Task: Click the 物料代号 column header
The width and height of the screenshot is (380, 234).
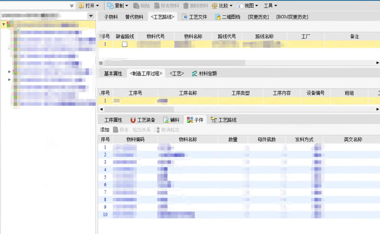Action: coord(156,36)
